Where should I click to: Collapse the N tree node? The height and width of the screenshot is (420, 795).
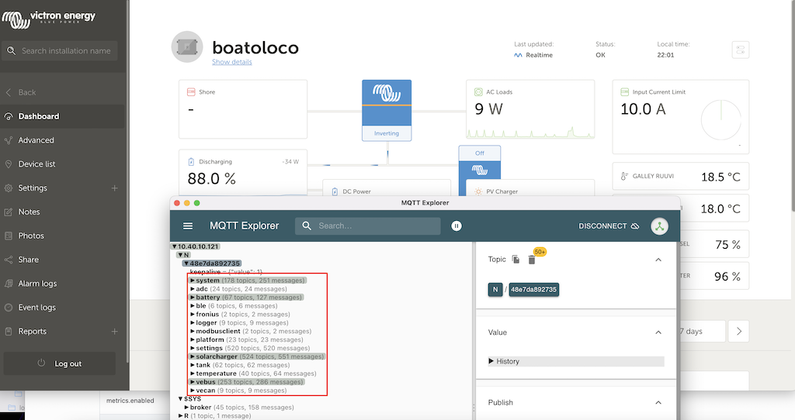pos(180,255)
